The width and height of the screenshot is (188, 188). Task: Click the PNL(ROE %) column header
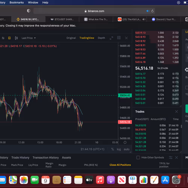[91, 165]
